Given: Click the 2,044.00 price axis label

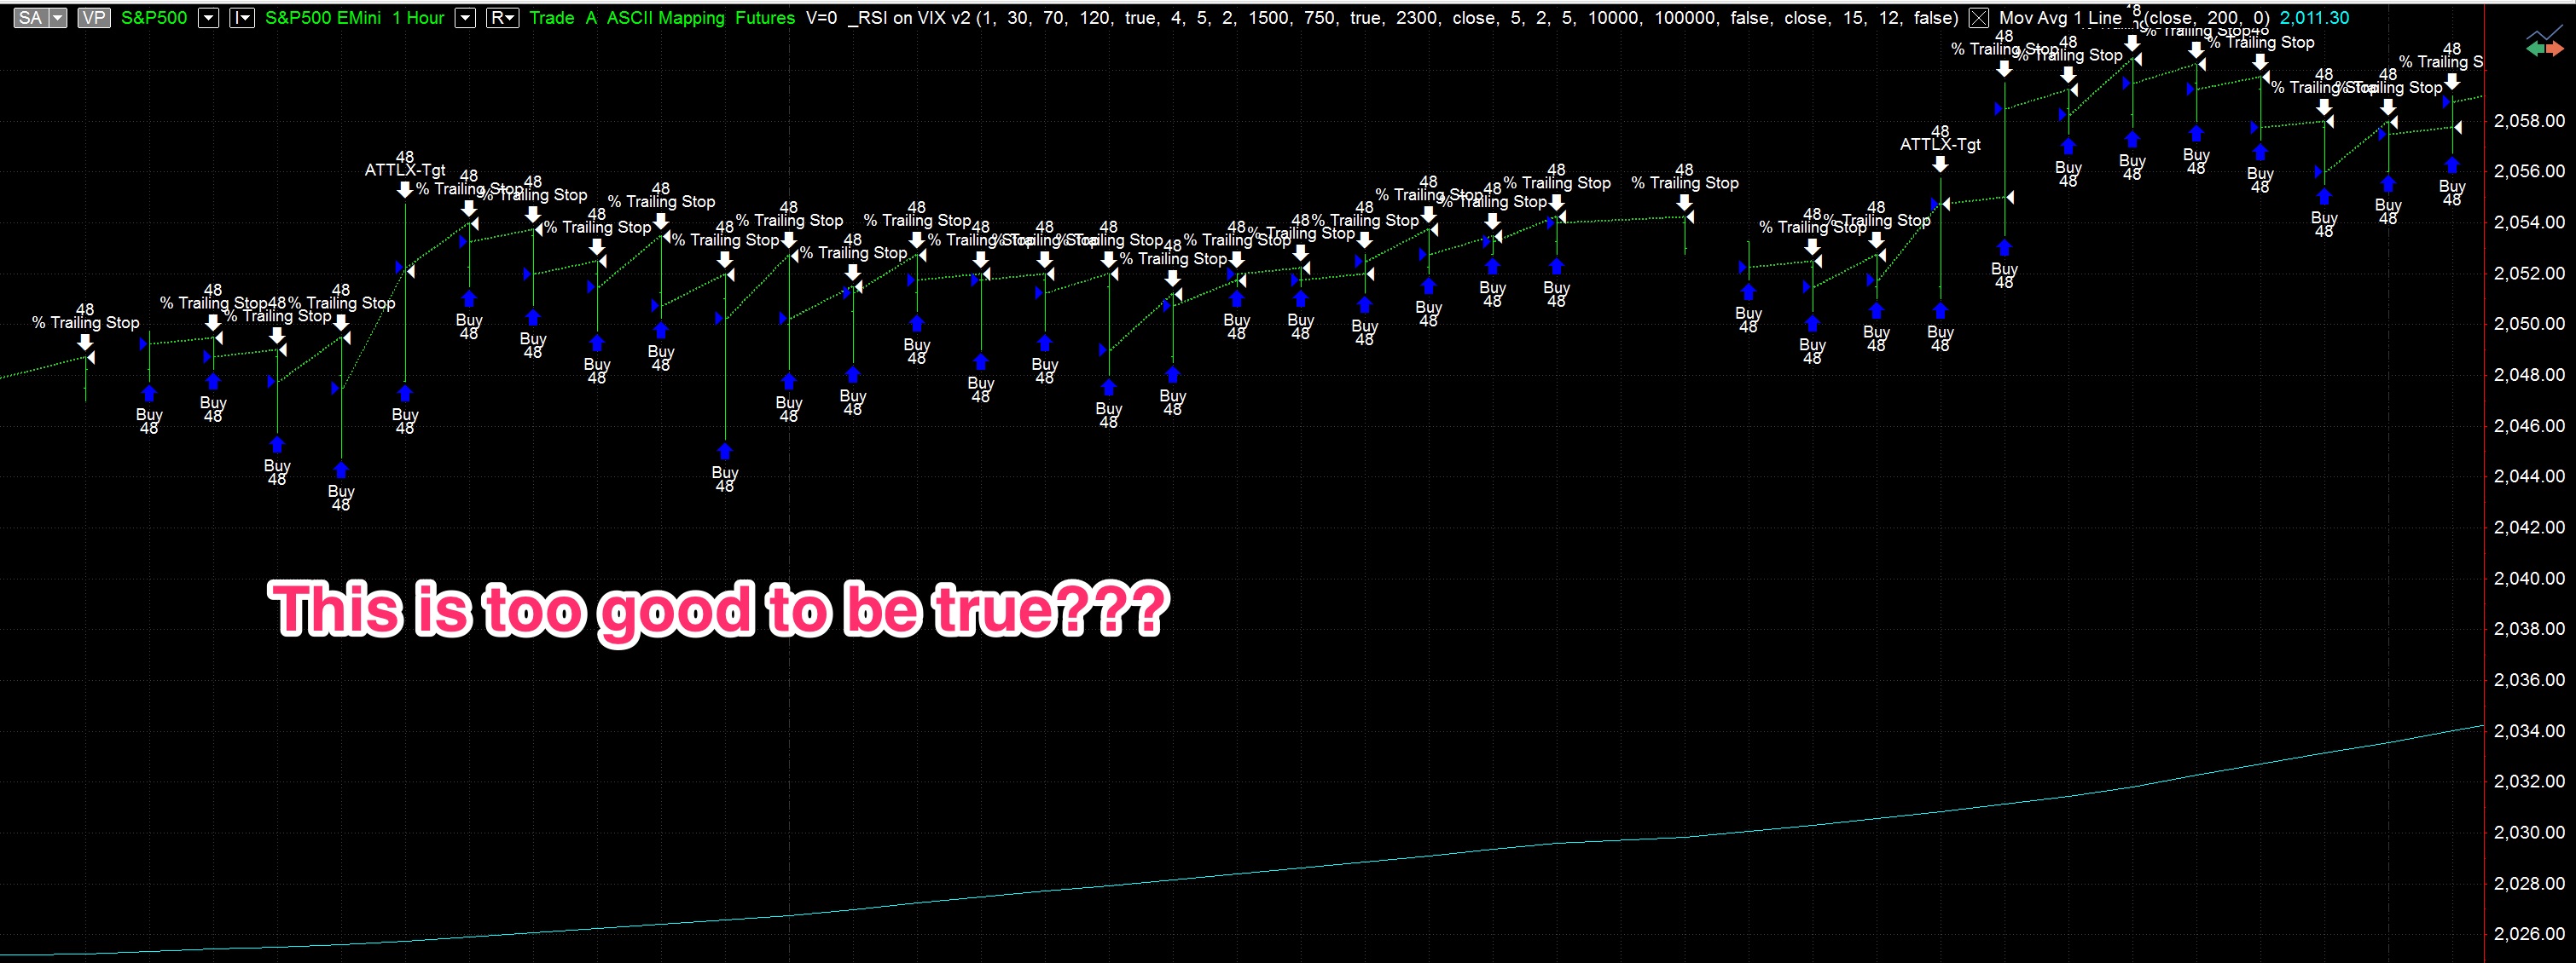Looking at the screenshot, I should point(2529,476).
